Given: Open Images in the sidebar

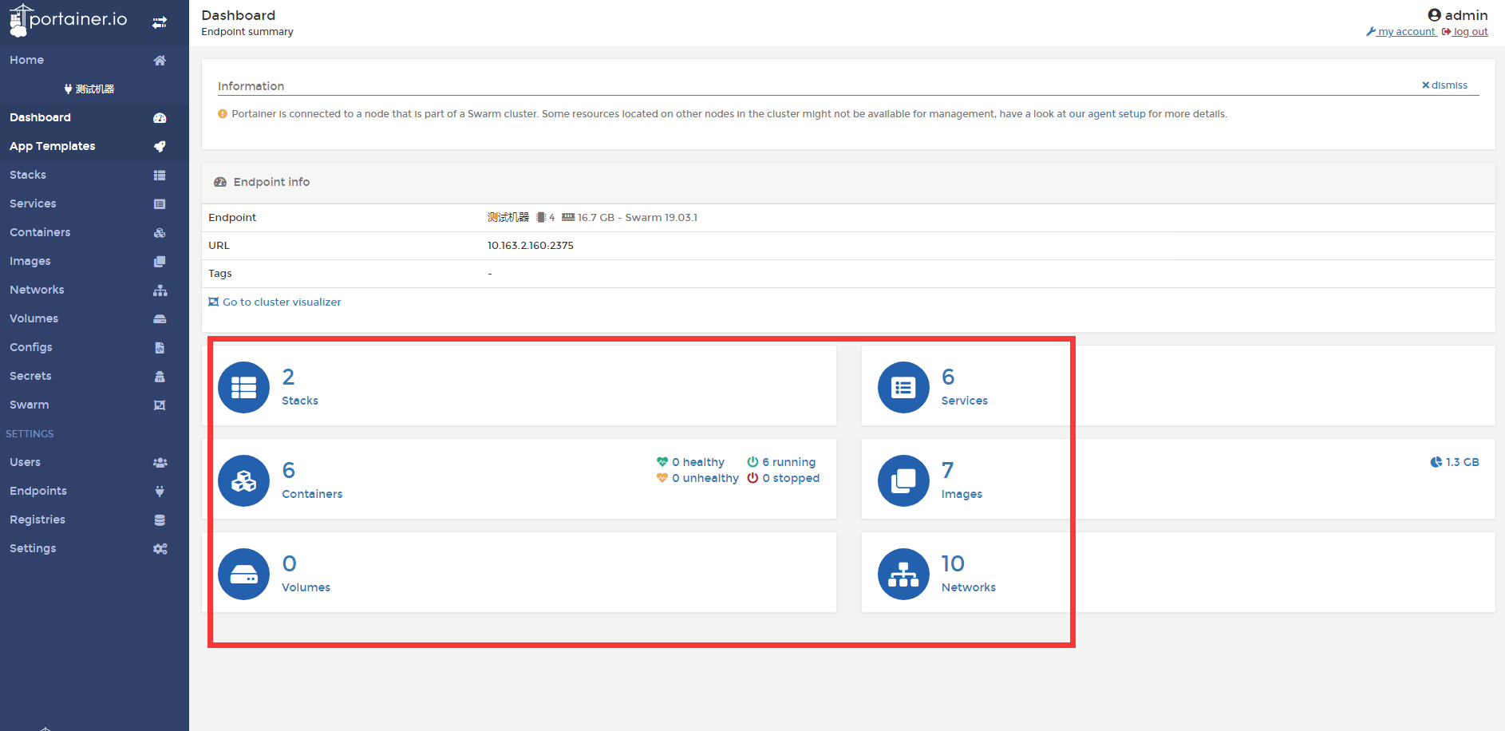Looking at the screenshot, I should tap(94, 261).
